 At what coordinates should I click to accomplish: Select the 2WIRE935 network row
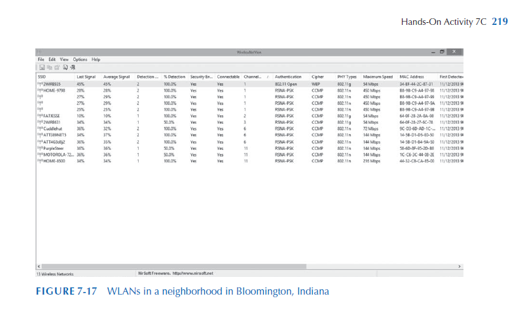250,84
